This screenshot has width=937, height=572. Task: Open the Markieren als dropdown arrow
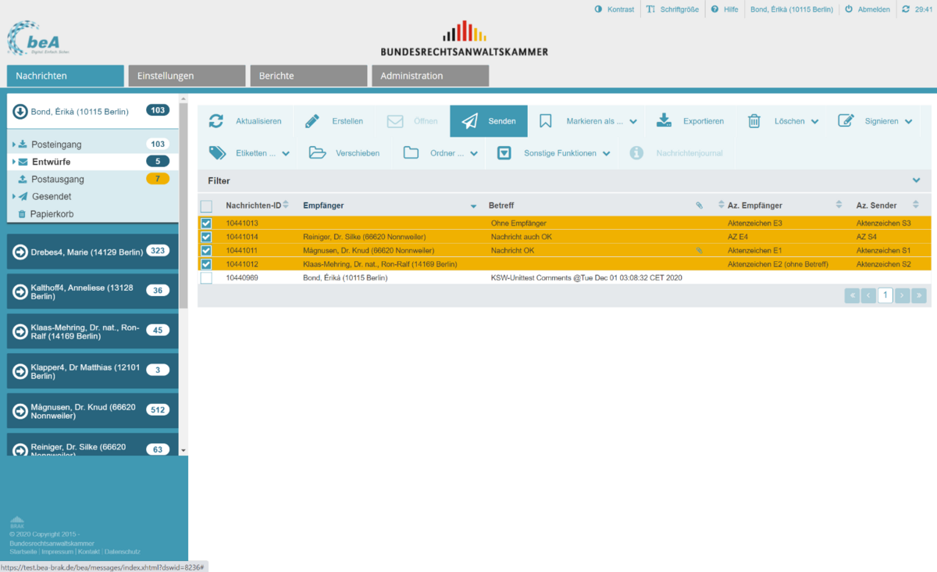(632, 122)
